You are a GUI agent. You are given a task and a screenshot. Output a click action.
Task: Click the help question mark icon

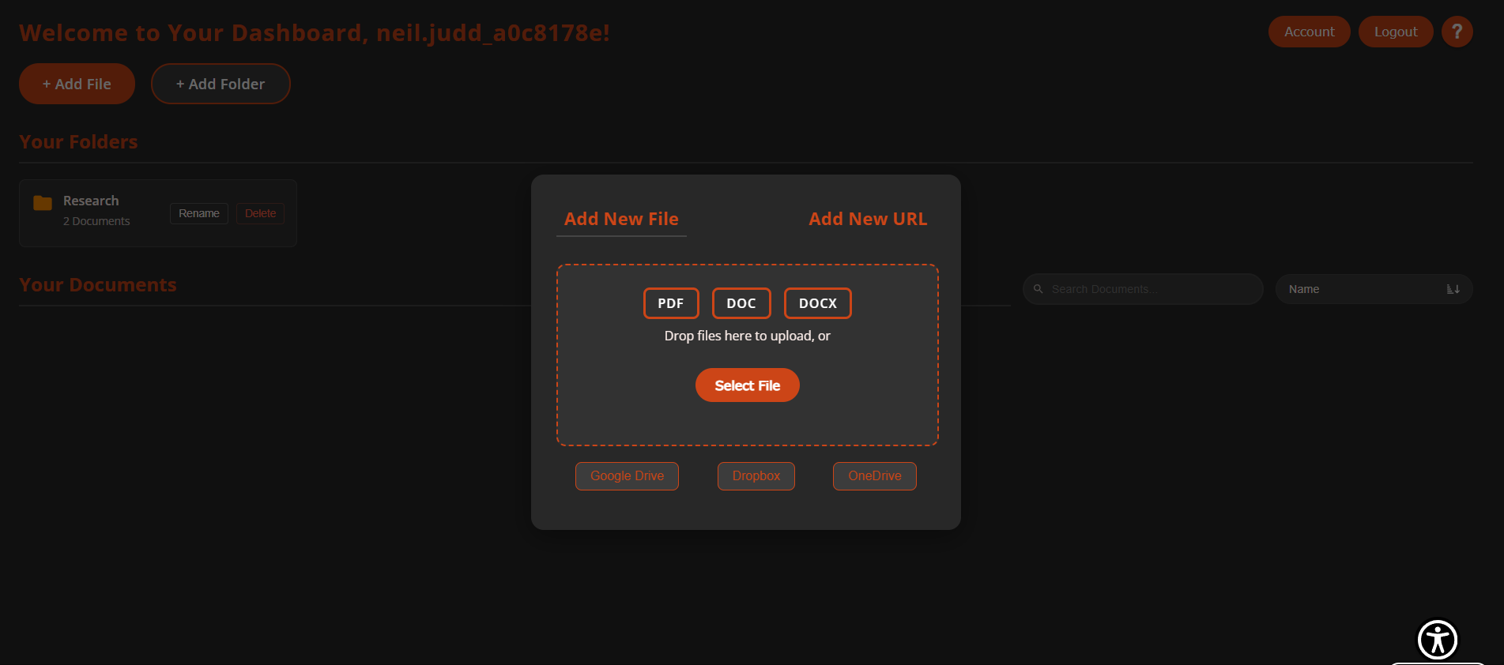(1457, 32)
